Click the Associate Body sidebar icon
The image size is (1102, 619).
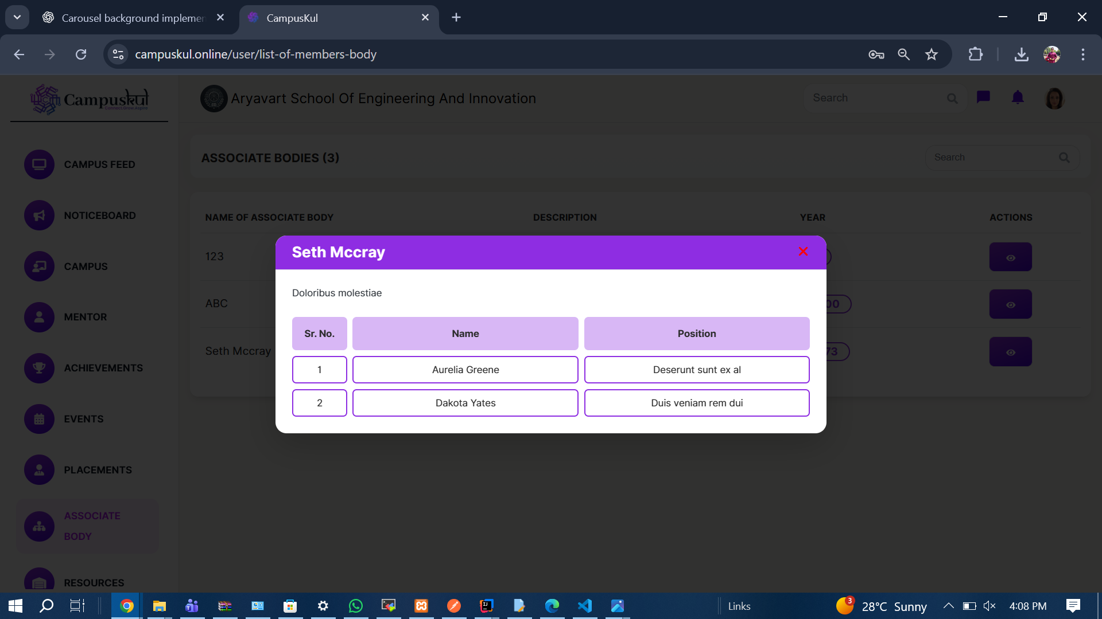39,526
